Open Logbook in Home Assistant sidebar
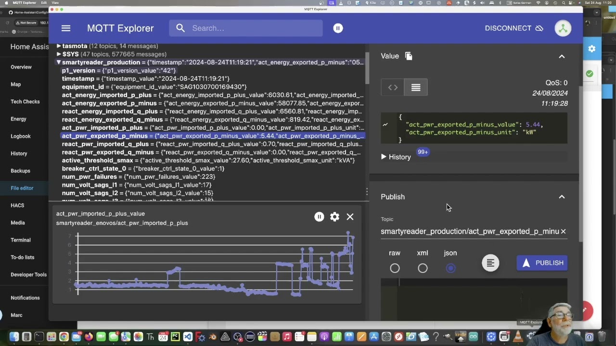 [x=21, y=136]
